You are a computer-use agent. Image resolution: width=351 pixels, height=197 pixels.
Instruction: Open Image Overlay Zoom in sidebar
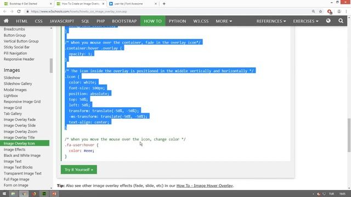point(21,131)
